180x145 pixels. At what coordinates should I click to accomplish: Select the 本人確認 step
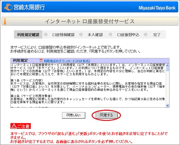coord(95,35)
